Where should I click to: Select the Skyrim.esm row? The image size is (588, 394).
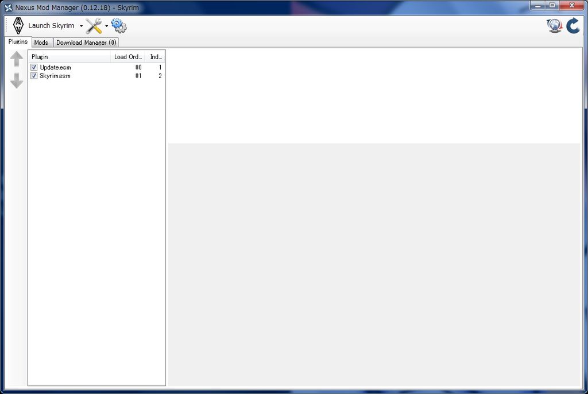pyautogui.click(x=96, y=76)
